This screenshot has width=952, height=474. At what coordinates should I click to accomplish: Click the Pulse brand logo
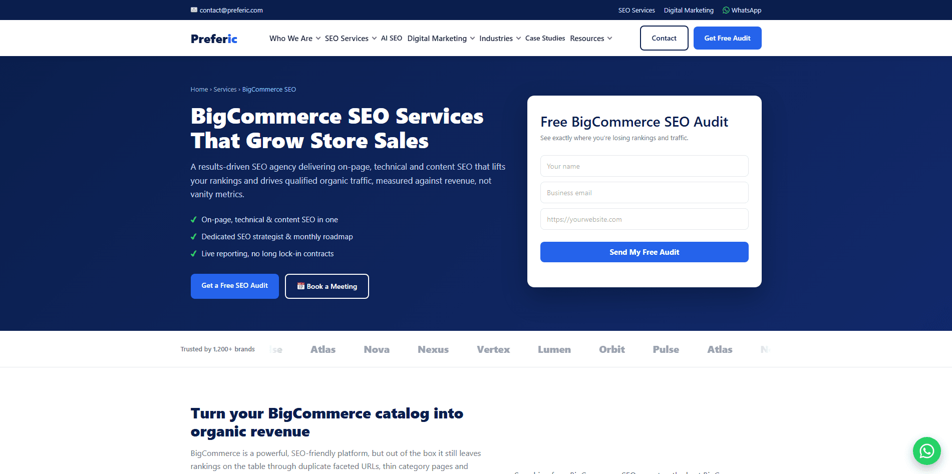[x=666, y=349]
